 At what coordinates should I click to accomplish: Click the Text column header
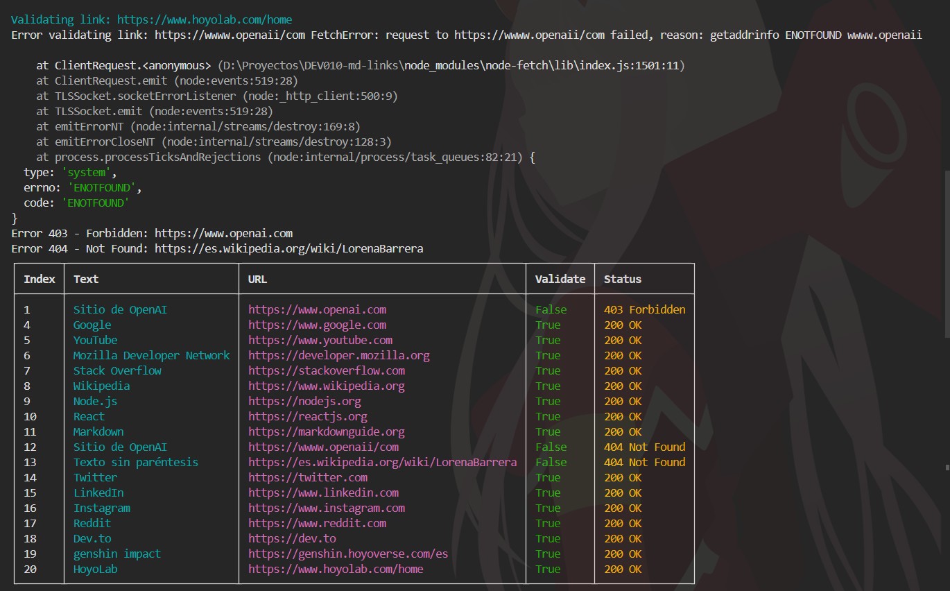point(86,279)
